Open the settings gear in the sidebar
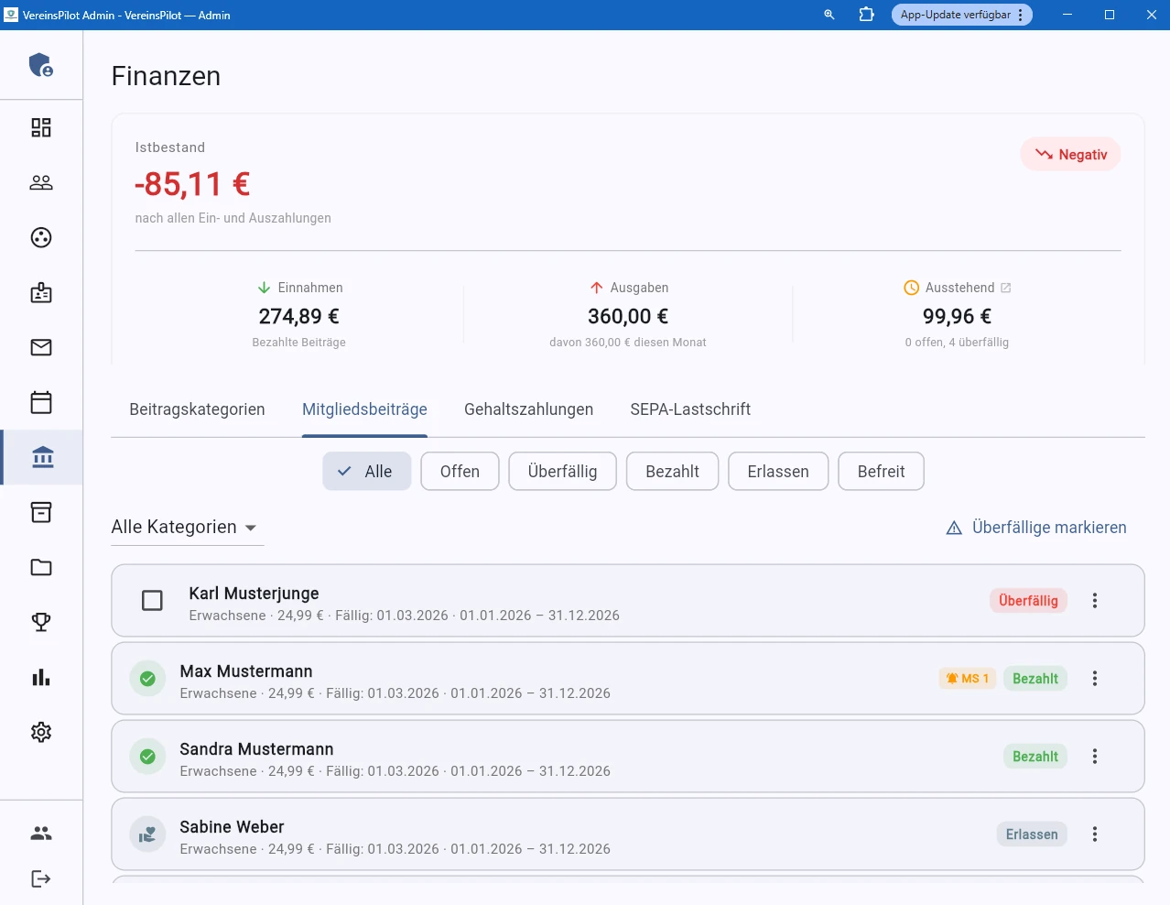Screen dimensions: 1170x905 (x=40, y=732)
